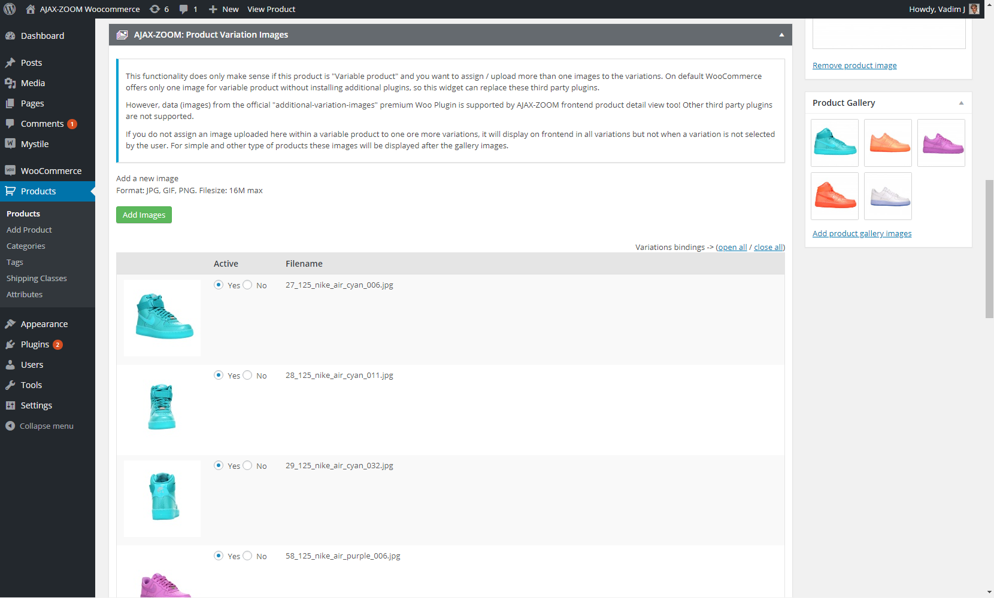994x598 pixels.
Task: Collapse the Product Gallery panel
Action: (961, 103)
